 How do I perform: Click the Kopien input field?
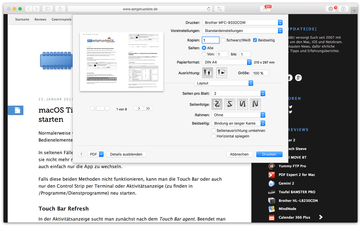(210, 40)
